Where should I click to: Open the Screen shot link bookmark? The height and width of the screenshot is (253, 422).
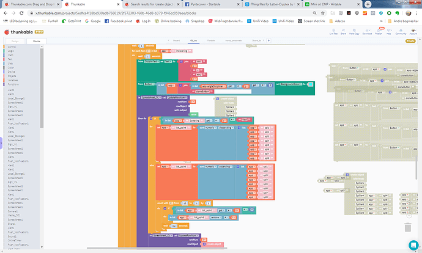pyautogui.click(x=311, y=21)
